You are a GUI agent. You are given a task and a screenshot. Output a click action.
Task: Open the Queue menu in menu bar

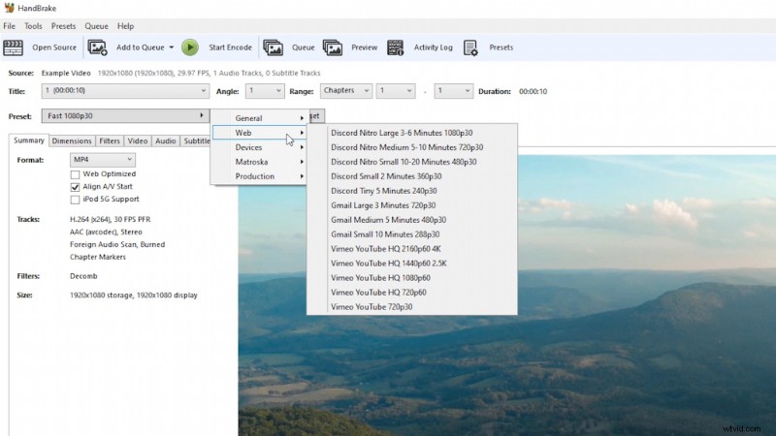(x=96, y=26)
